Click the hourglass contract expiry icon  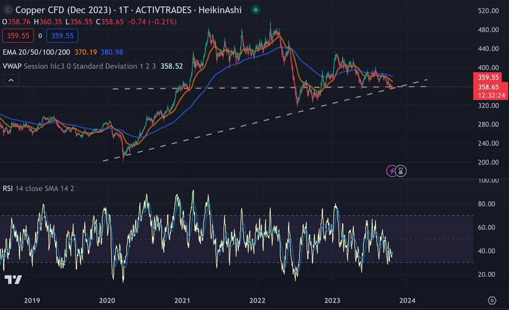pyautogui.click(x=401, y=171)
